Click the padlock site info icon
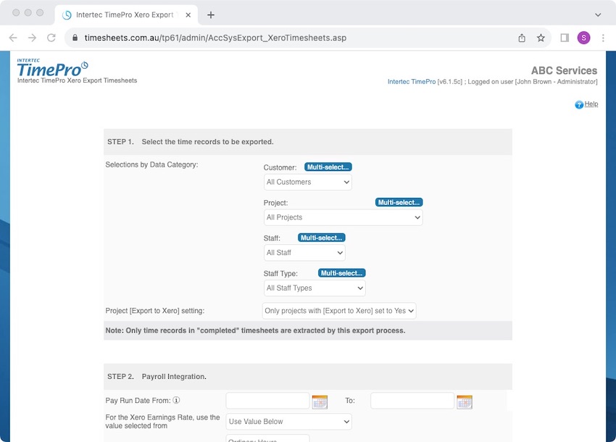Image resolution: width=616 pixels, height=442 pixels. click(x=75, y=38)
